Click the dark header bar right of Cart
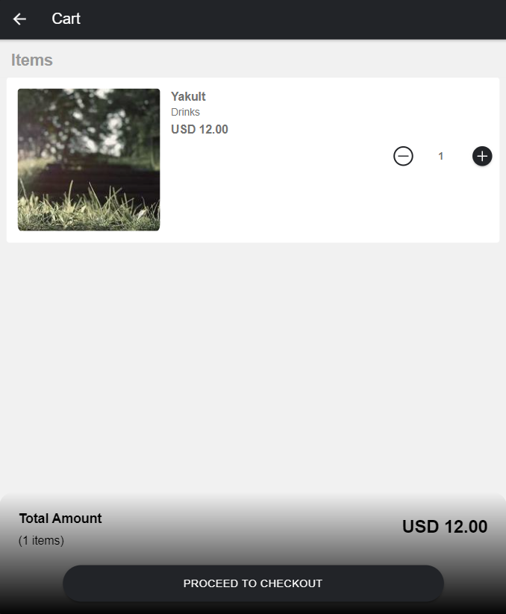The width and height of the screenshot is (506, 614). [x=299, y=19]
